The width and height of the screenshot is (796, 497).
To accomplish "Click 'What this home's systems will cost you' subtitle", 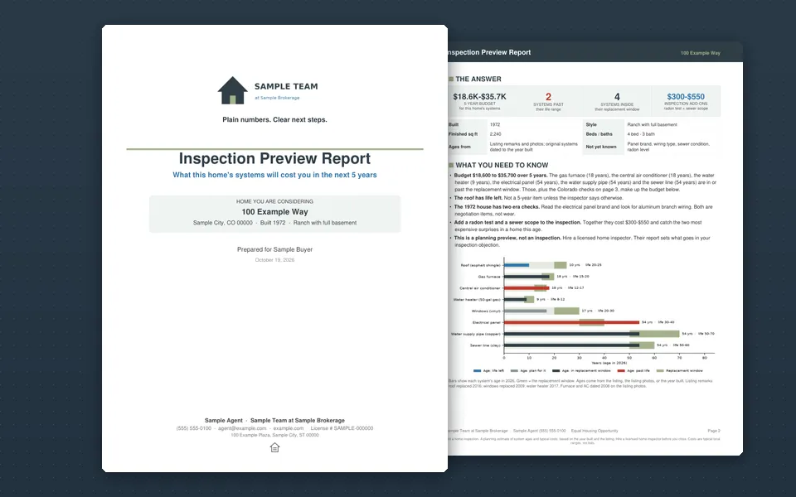I will [274, 175].
